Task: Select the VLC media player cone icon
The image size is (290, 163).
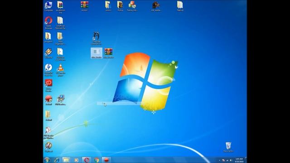Action: 60,70
